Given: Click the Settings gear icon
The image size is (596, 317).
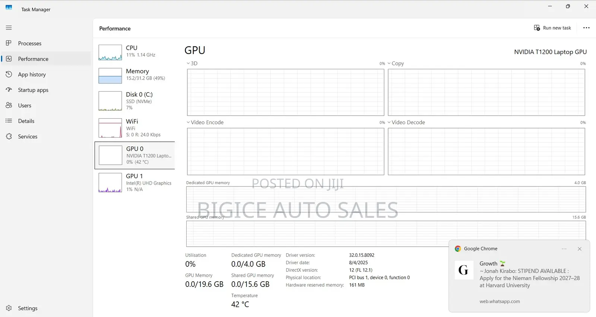Looking at the screenshot, I should [x=9, y=308].
